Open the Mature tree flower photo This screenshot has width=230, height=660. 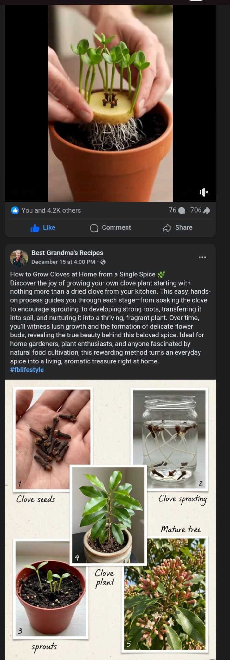[165, 594]
